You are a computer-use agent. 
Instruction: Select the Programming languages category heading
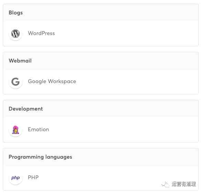click(40, 157)
